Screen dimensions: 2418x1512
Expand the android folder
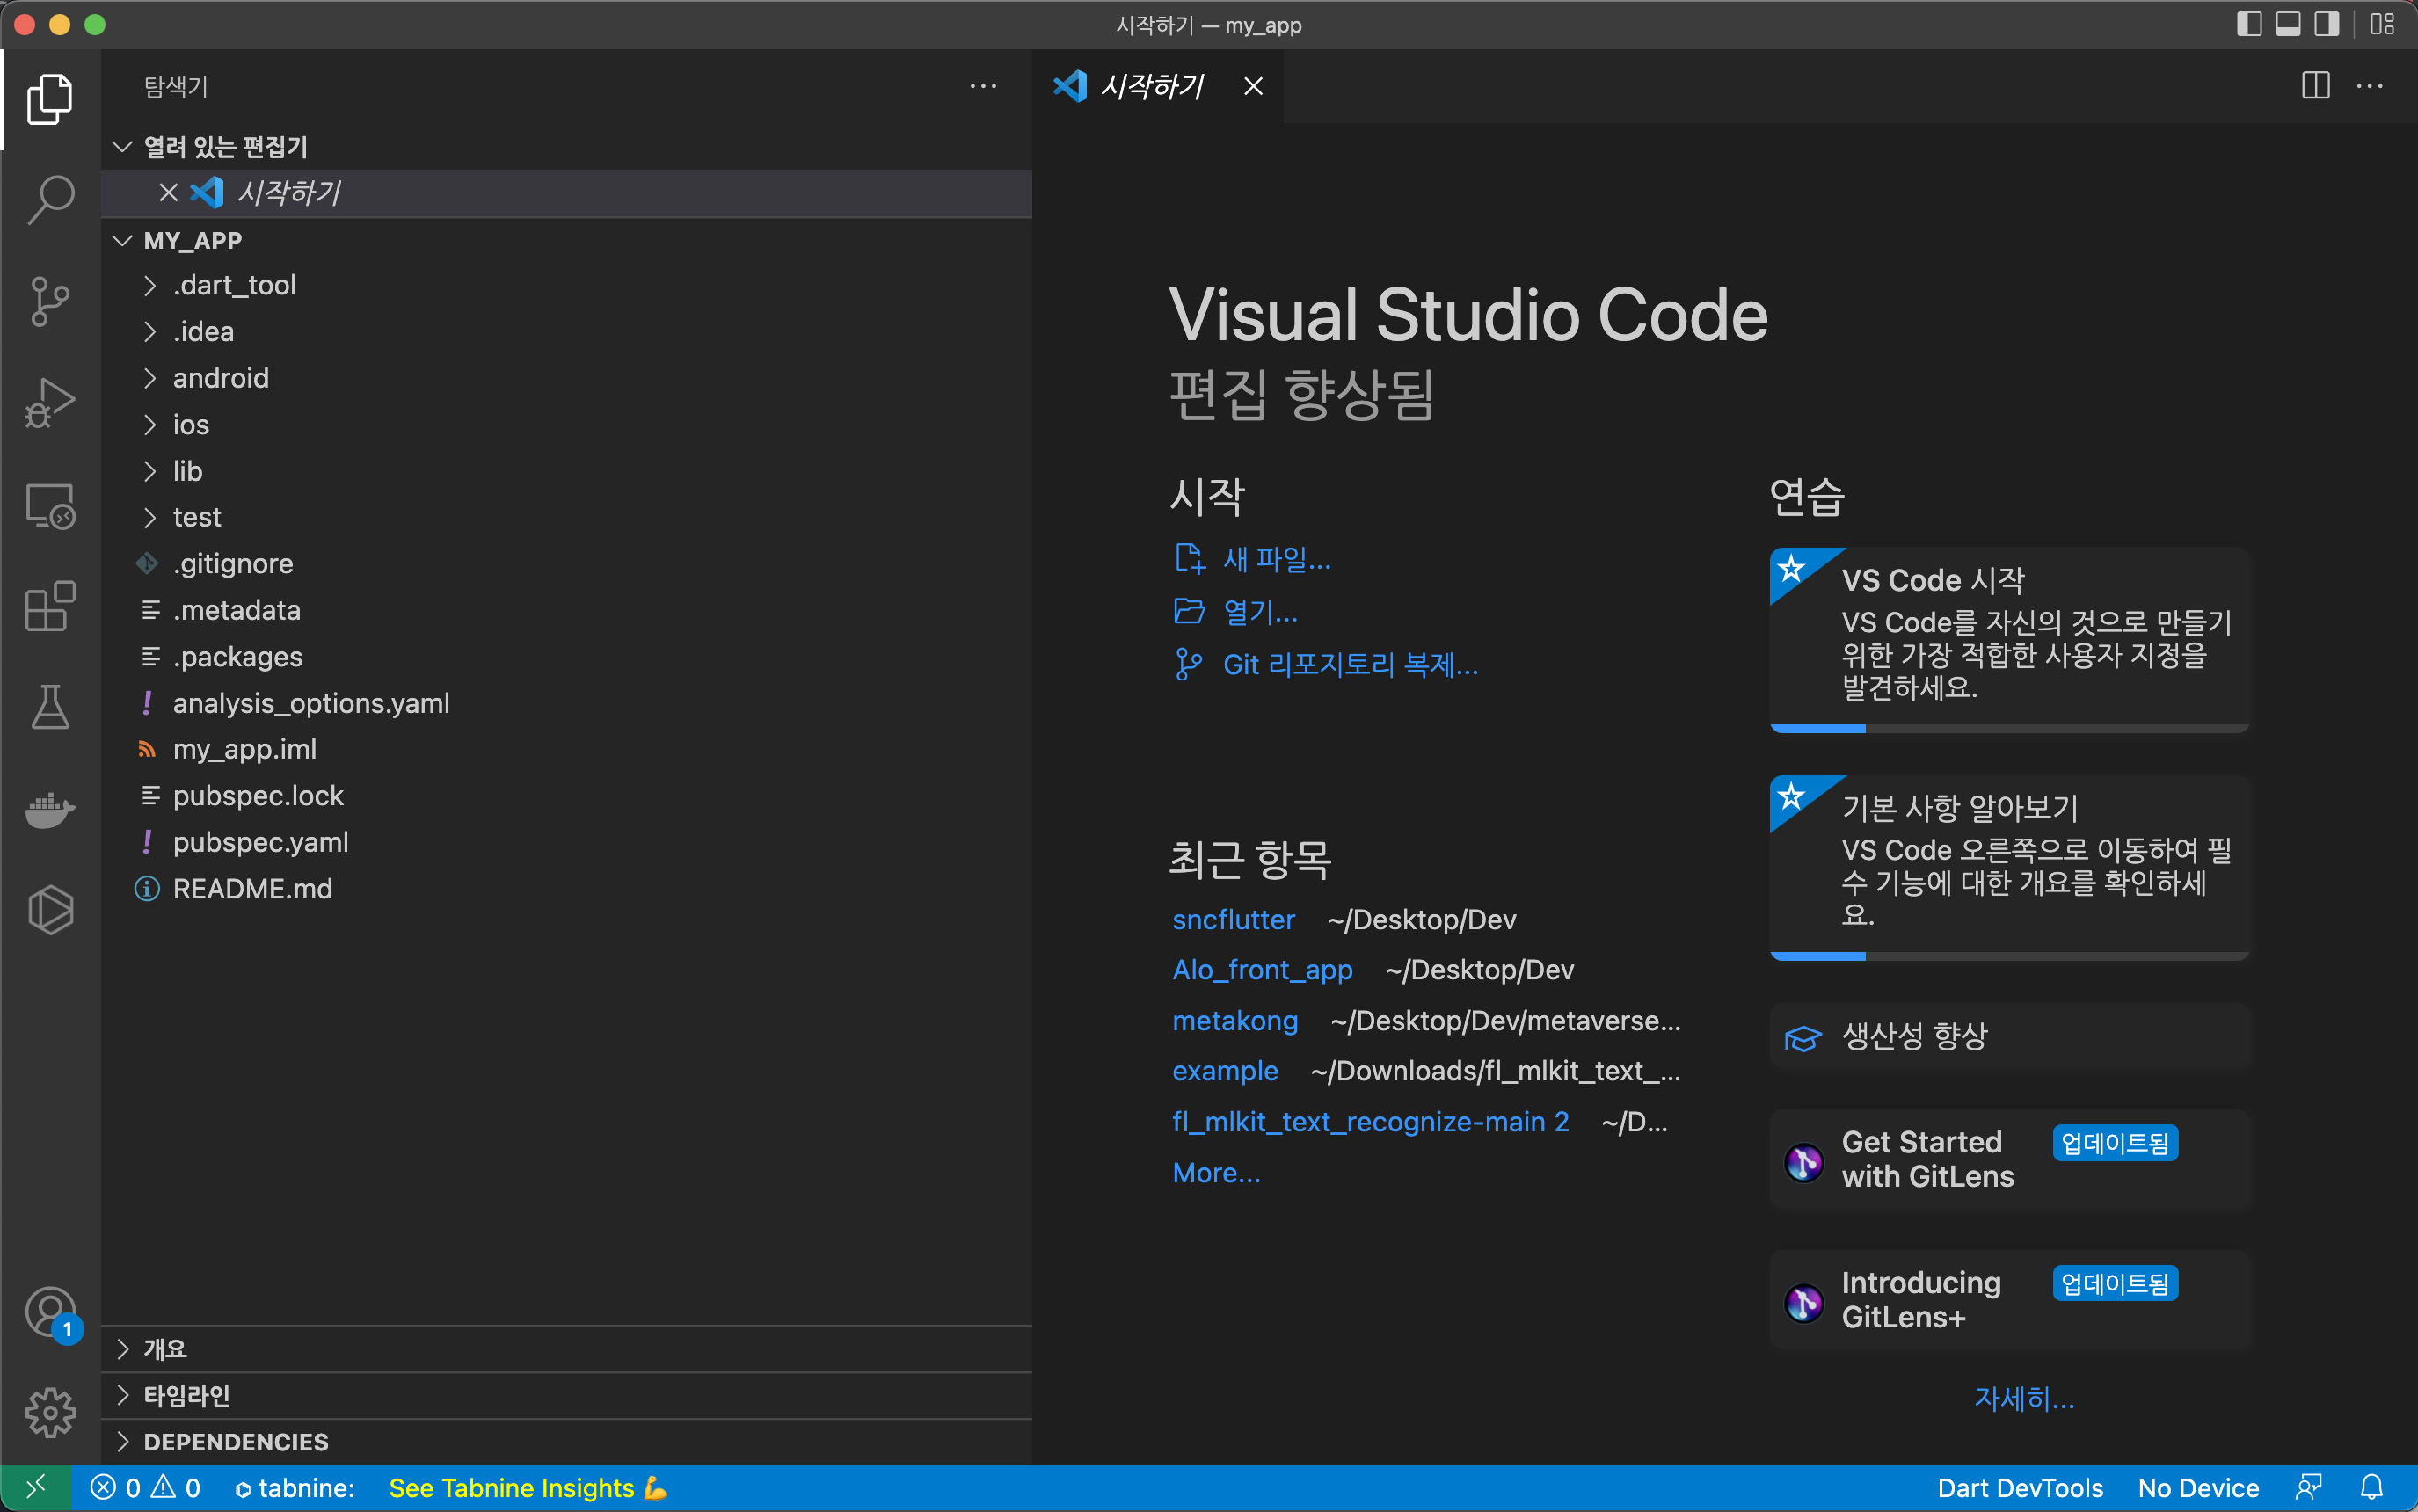(150, 378)
